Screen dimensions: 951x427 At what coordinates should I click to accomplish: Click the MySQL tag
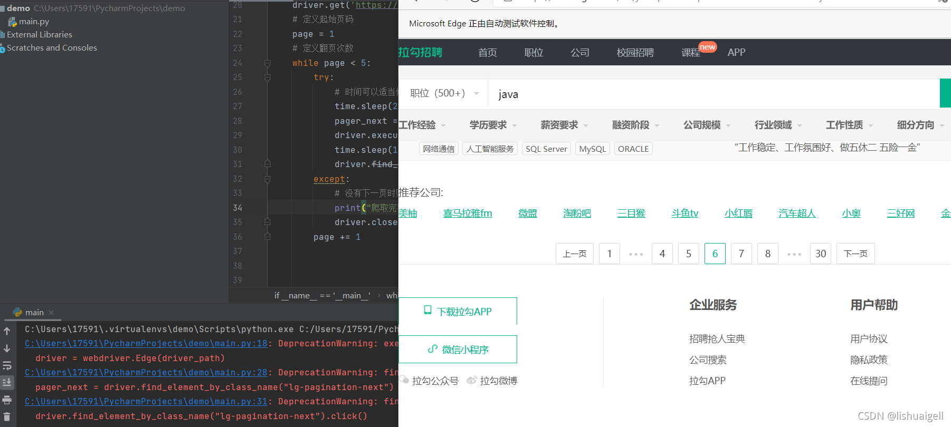click(593, 149)
